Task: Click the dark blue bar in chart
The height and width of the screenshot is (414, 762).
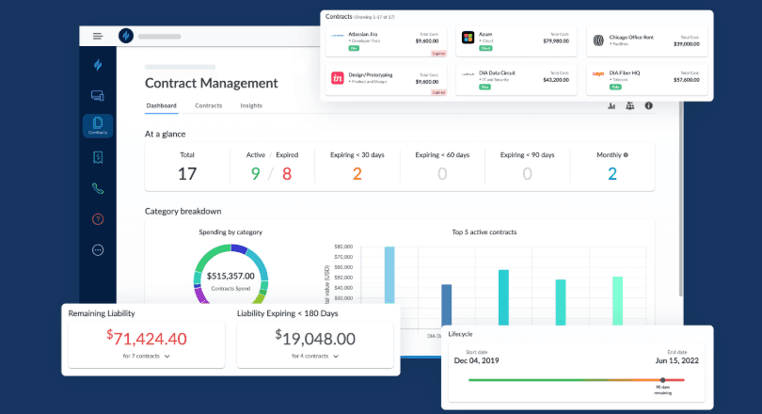Action: click(446, 305)
